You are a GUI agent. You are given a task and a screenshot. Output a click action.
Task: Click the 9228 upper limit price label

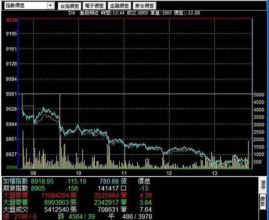click(x=12, y=20)
